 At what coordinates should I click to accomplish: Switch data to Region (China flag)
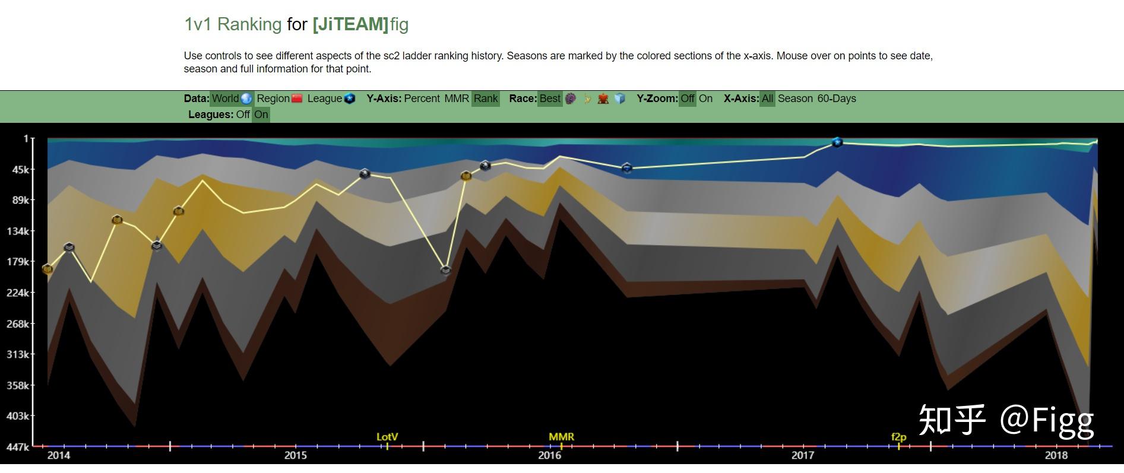tap(280, 99)
